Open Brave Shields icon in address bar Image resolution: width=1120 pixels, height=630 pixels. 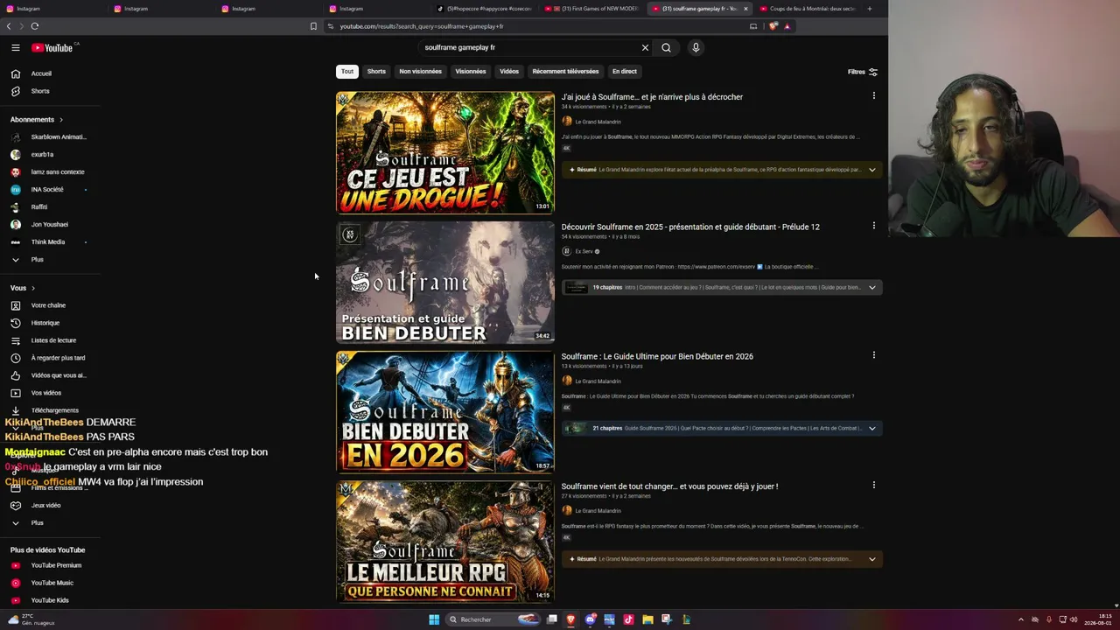pos(773,26)
